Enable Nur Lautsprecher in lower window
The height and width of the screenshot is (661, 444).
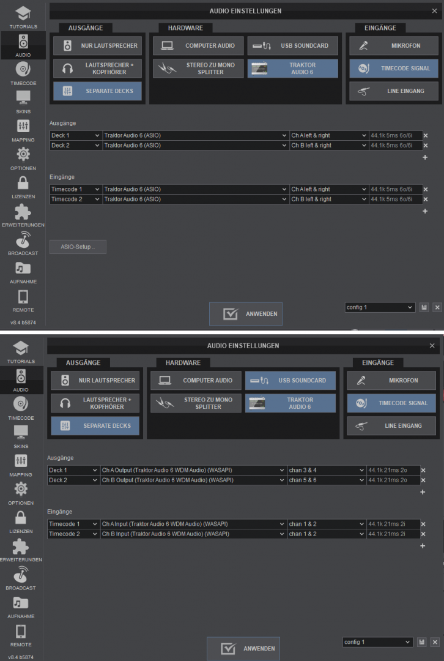click(x=95, y=380)
